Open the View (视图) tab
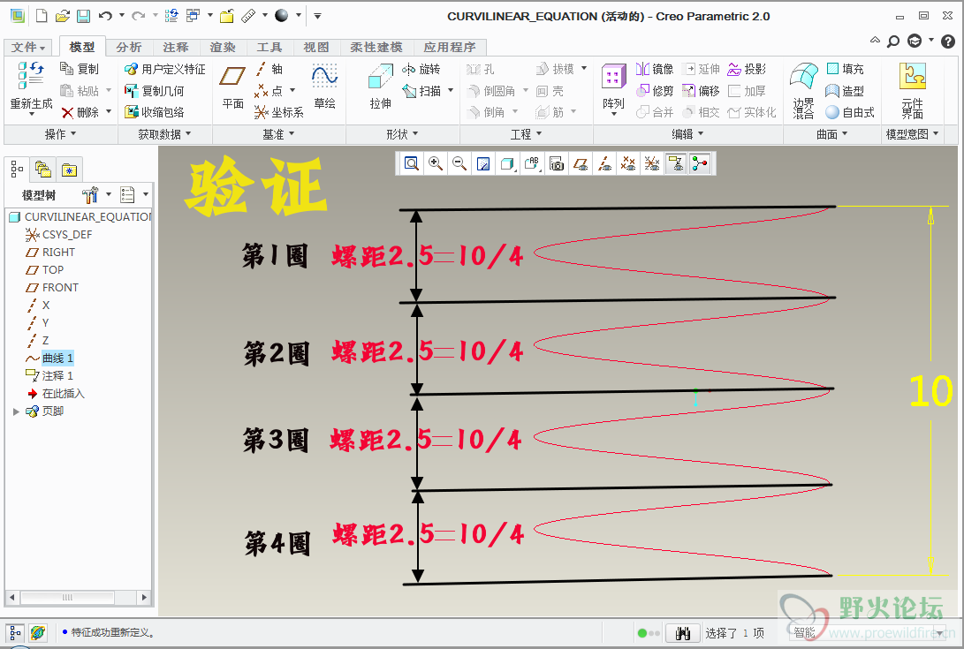This screenshot has width=964, height=649. [316, 48]
